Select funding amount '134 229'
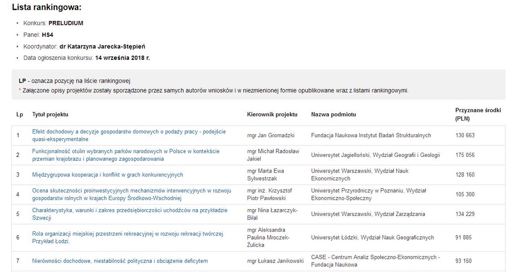 coord(465,214)
